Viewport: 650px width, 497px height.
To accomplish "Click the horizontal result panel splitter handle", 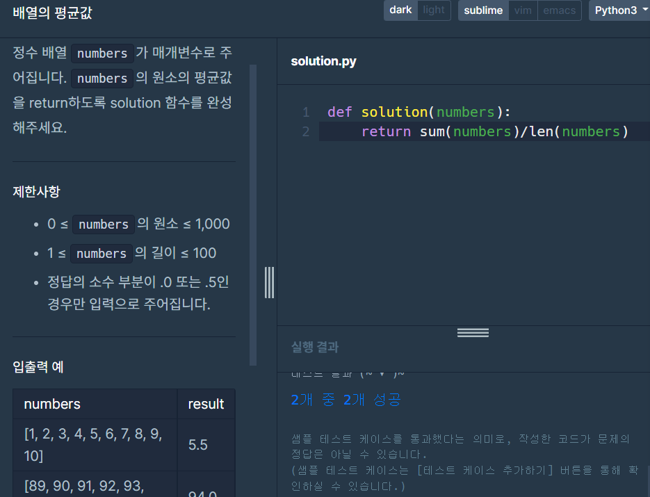I will tap(473, 332).
